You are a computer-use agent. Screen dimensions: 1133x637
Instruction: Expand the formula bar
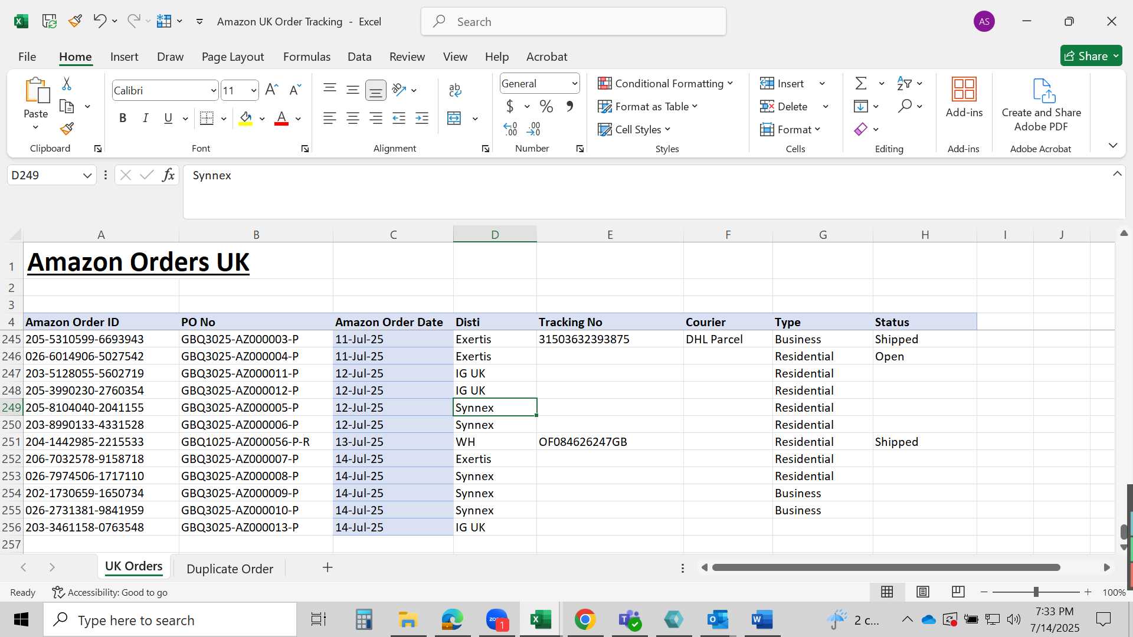[x=1117, y=174]
